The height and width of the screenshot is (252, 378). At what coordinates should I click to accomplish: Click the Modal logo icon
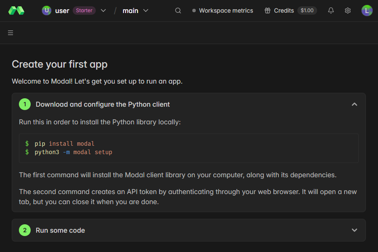tap(16, 10)
